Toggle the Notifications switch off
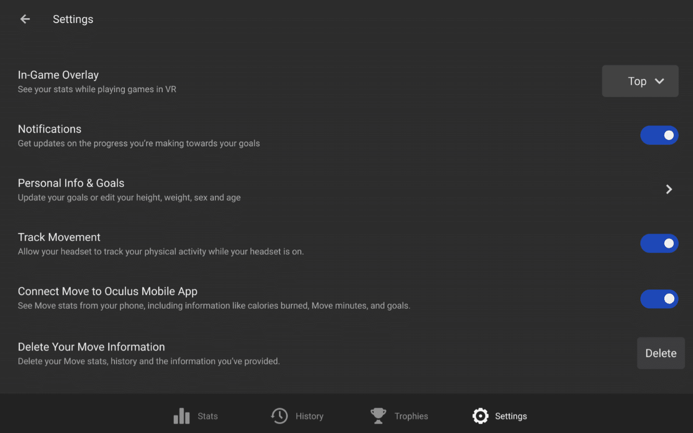The image size is (693, 433). pyautogui.click(x=659, y=135)
